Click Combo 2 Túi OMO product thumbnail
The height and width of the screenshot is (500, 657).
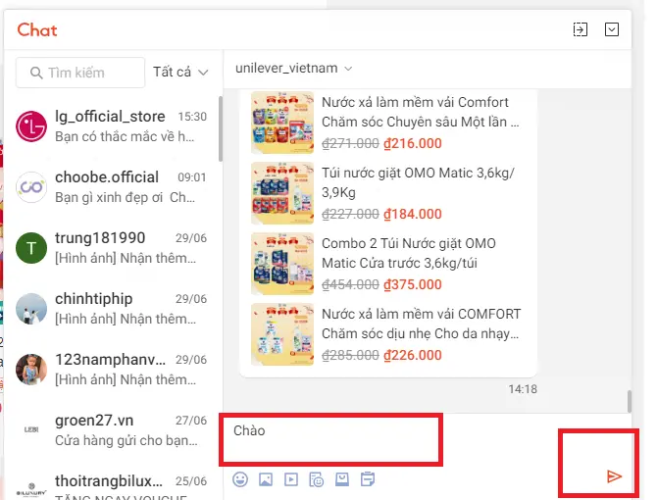[x=282, y=264]
